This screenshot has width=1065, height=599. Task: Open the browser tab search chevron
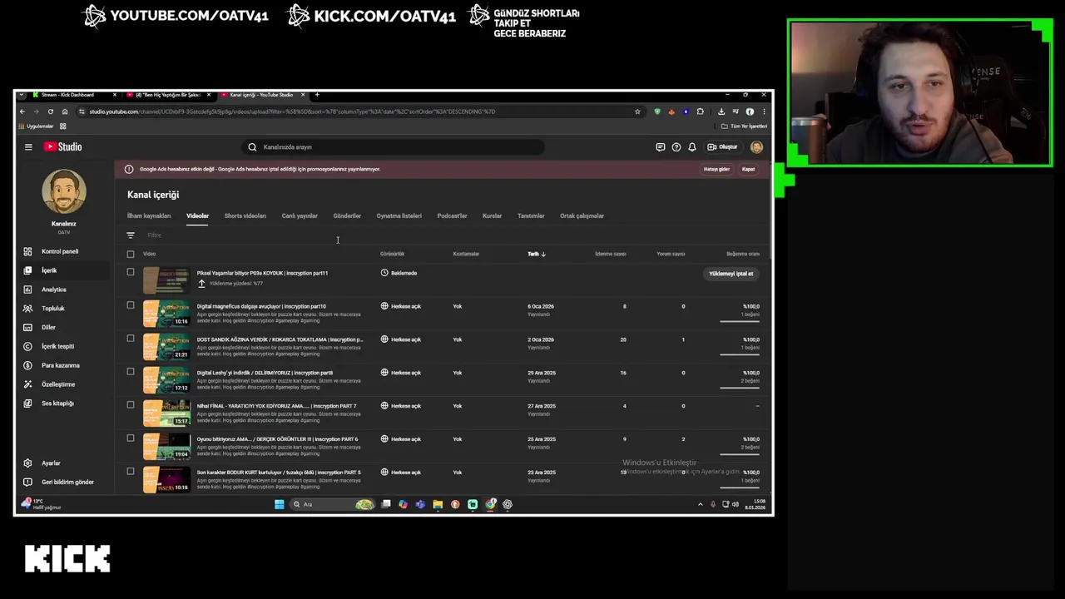tap(22, 95)
